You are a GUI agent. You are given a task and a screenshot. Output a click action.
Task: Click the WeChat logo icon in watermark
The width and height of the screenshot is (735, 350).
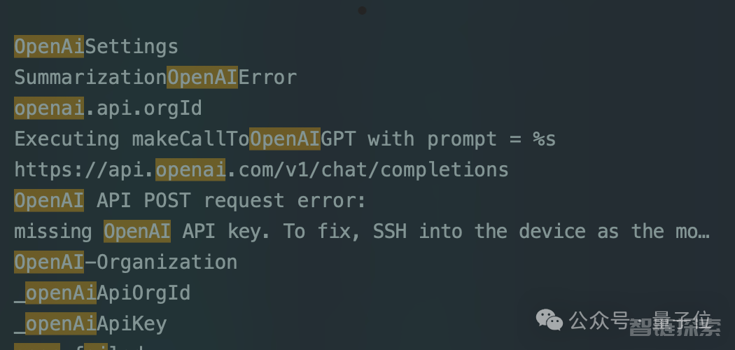pyautogui.click(x=549, y=320)
